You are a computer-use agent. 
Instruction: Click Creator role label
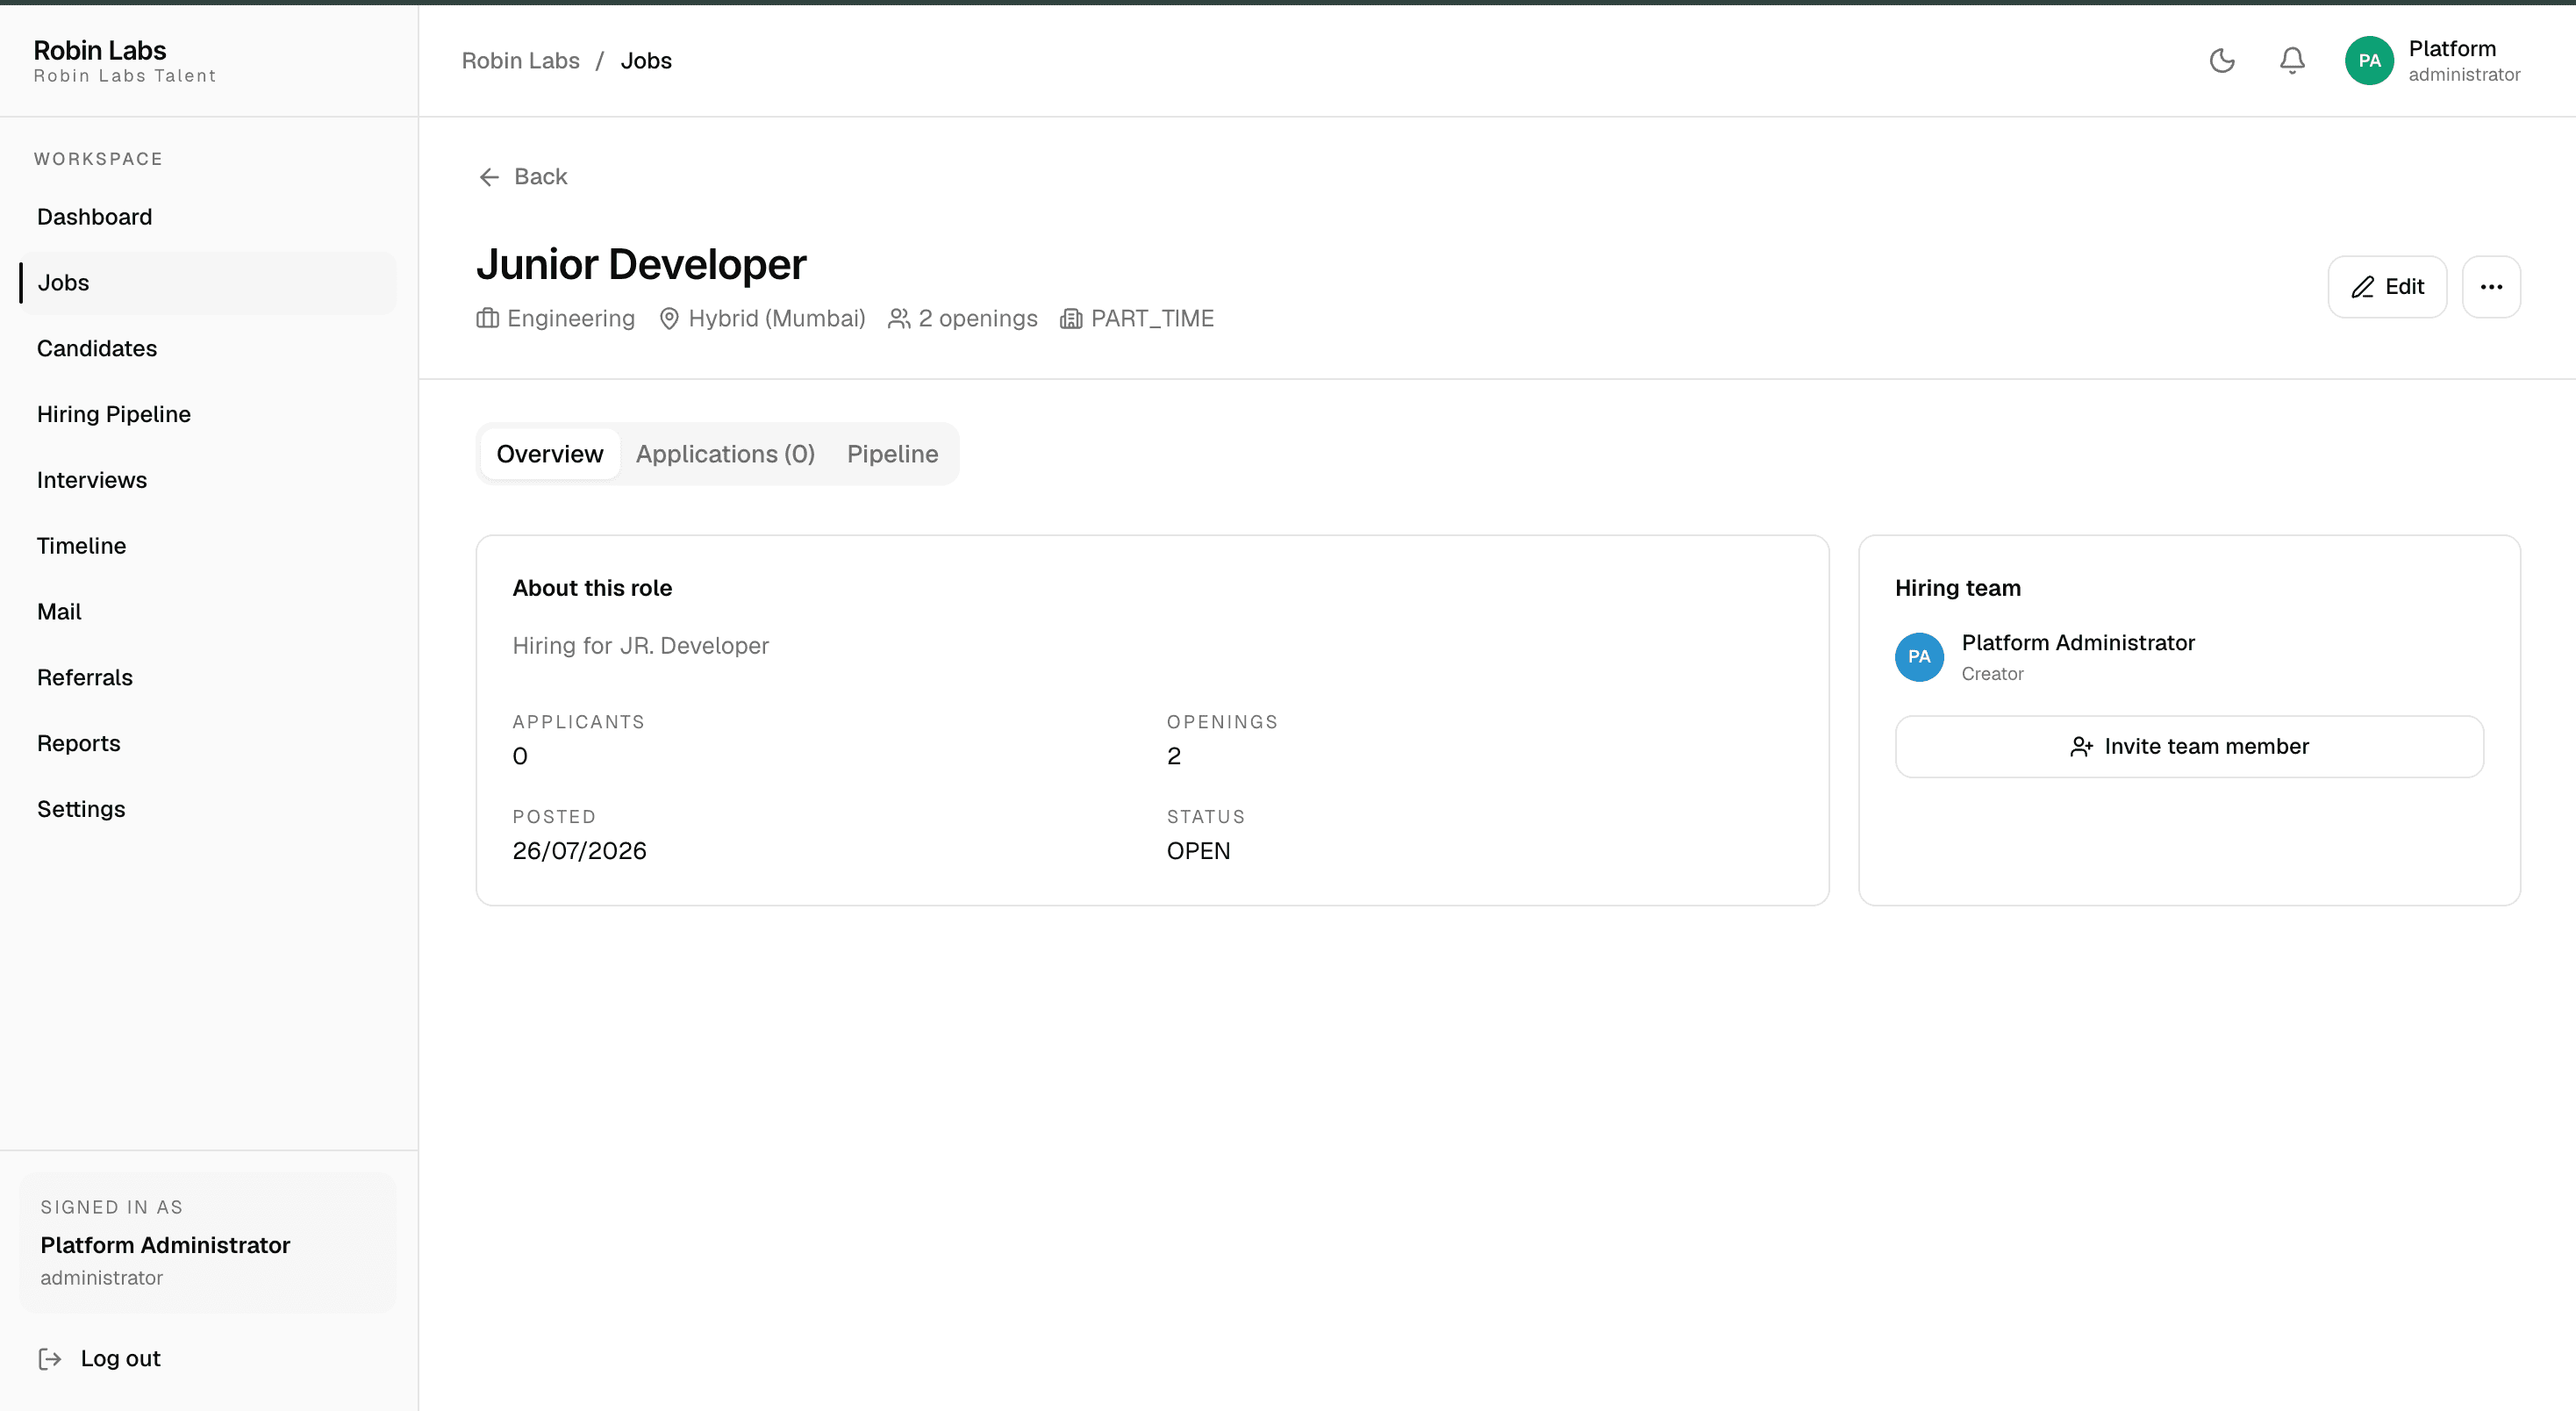click(1992, 674)
